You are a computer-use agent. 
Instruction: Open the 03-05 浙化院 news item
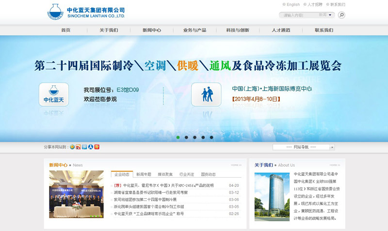pos(149,206)
